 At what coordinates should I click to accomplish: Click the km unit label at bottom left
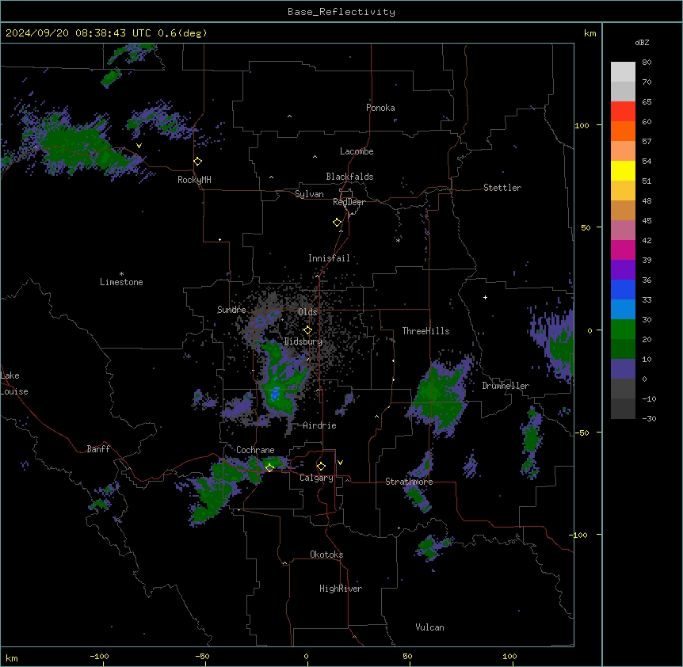coord(12,658)
